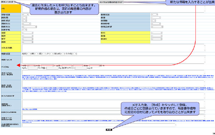Focus the ADLその他 text area
Screen dimensions: 215x135
pos(114,48)
